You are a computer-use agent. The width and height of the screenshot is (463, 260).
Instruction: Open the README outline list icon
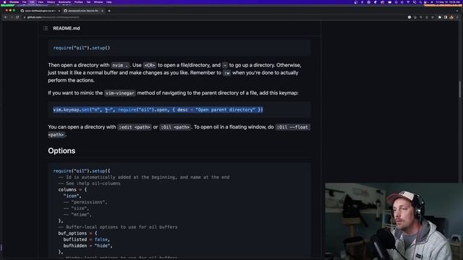point(46,28)
